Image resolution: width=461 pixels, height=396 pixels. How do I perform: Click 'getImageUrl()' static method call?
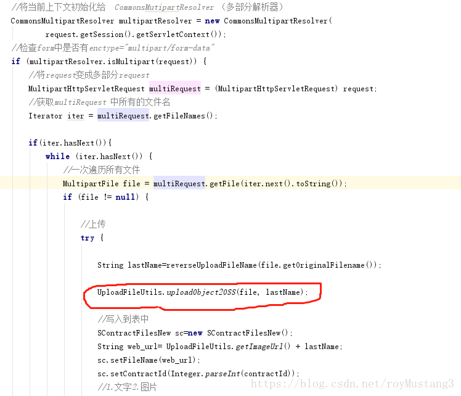[263, 347]
